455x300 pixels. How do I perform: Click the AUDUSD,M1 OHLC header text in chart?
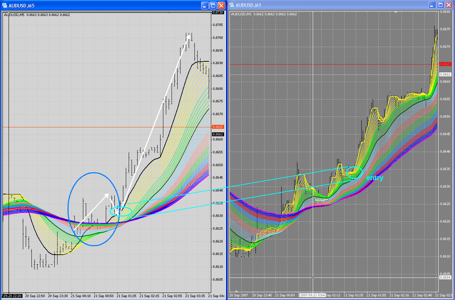(x=264, y=14)
